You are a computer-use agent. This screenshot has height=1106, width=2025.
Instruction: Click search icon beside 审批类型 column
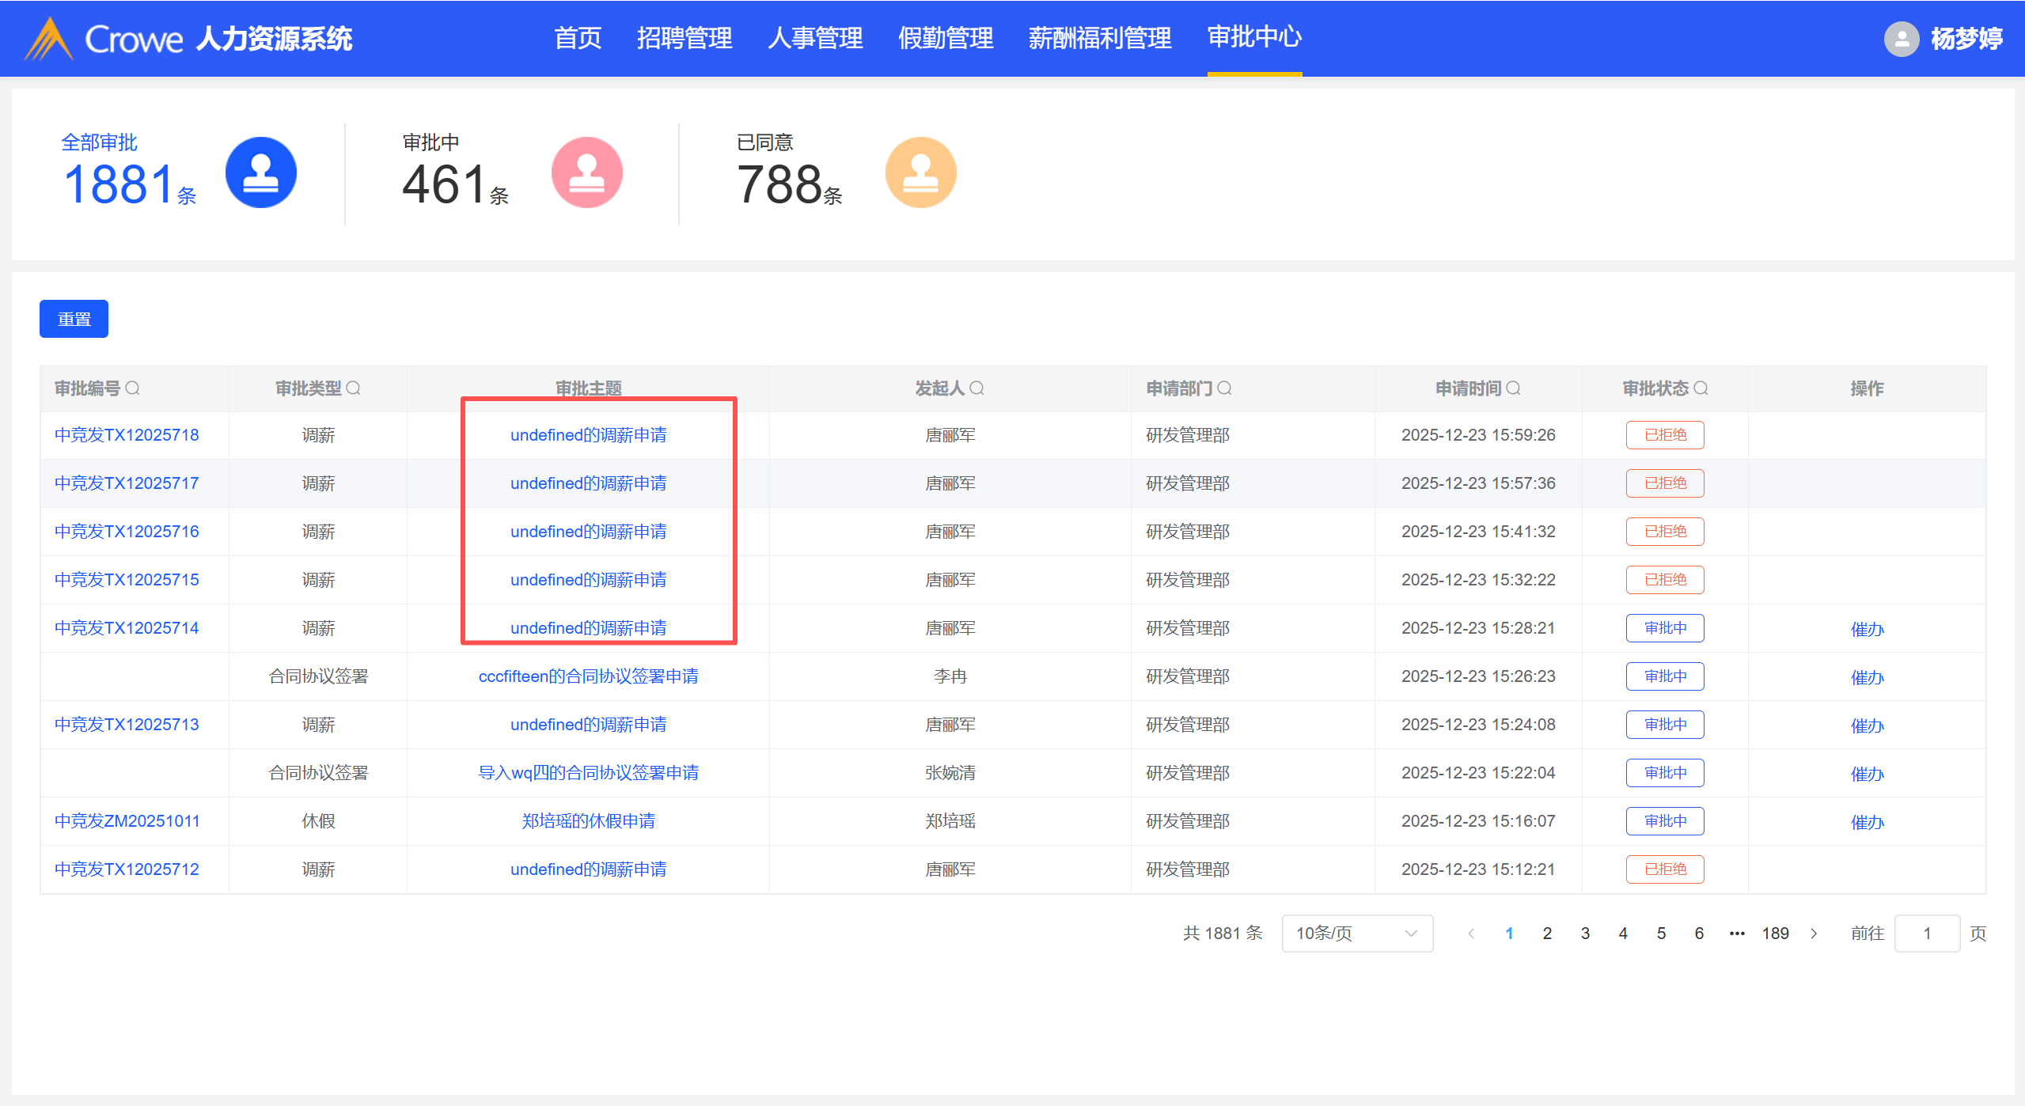[354, 388]
